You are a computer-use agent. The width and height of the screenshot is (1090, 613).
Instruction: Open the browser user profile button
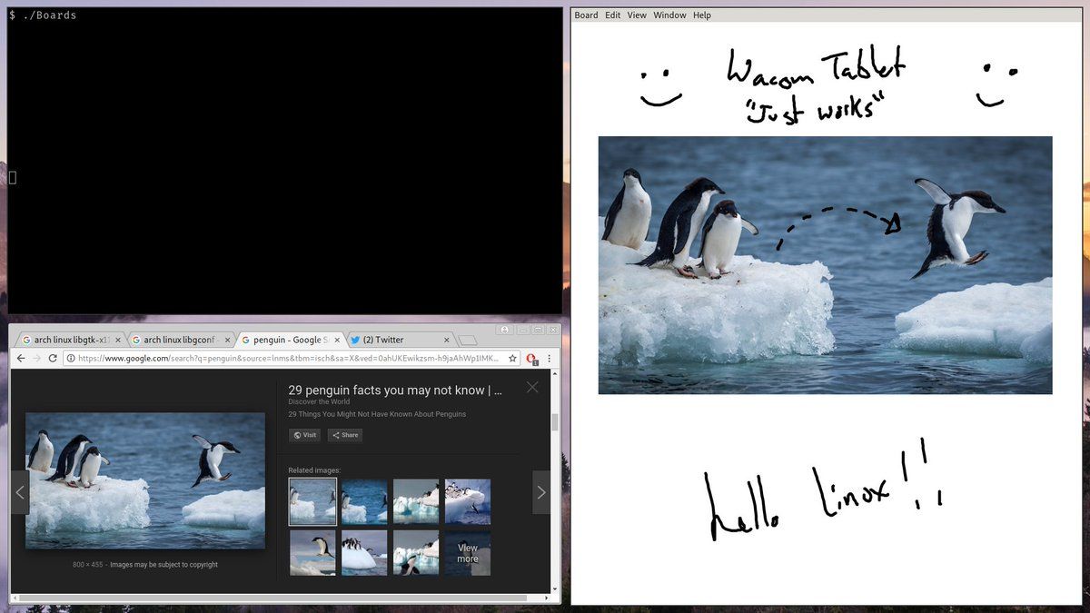pyautogui.click(x=504, y=330)
